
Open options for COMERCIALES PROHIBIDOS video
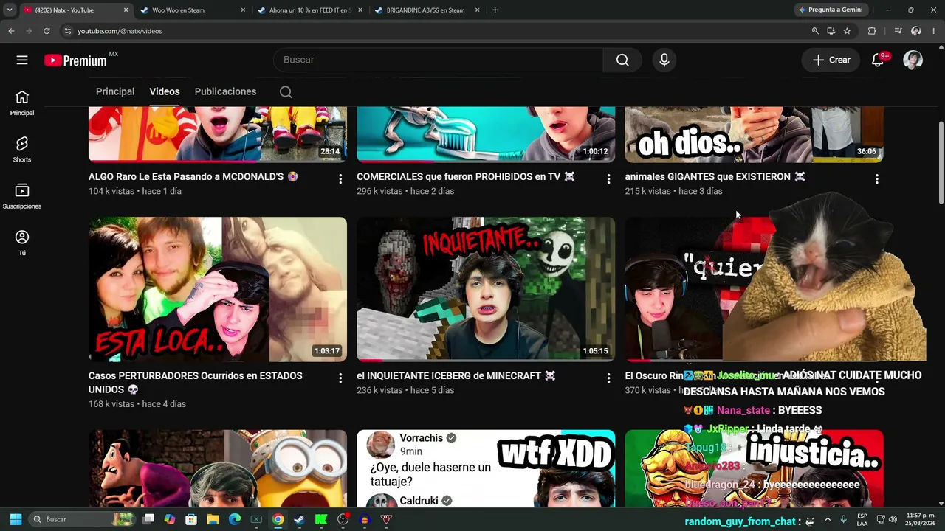(608, 179)
